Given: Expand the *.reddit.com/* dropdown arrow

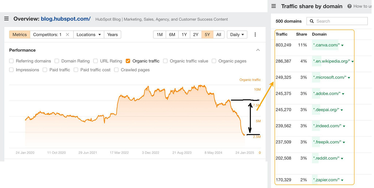Looking at the screenshot, I should pos(342,158).
